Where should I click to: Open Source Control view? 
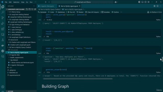pos(3,18)
